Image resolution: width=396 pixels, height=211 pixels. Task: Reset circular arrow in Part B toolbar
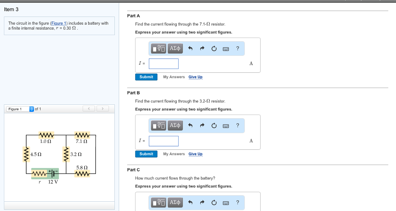click(x=214, y=126)
